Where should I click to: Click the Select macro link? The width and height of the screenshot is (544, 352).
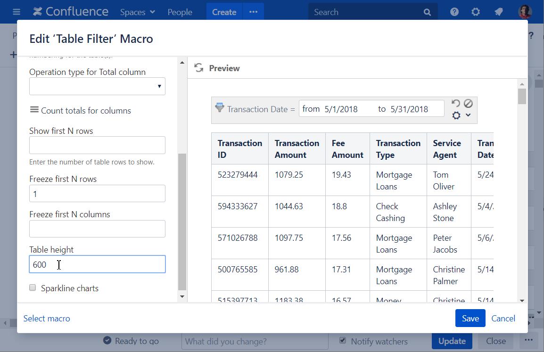pyautogui.click(x=47, y=319)
